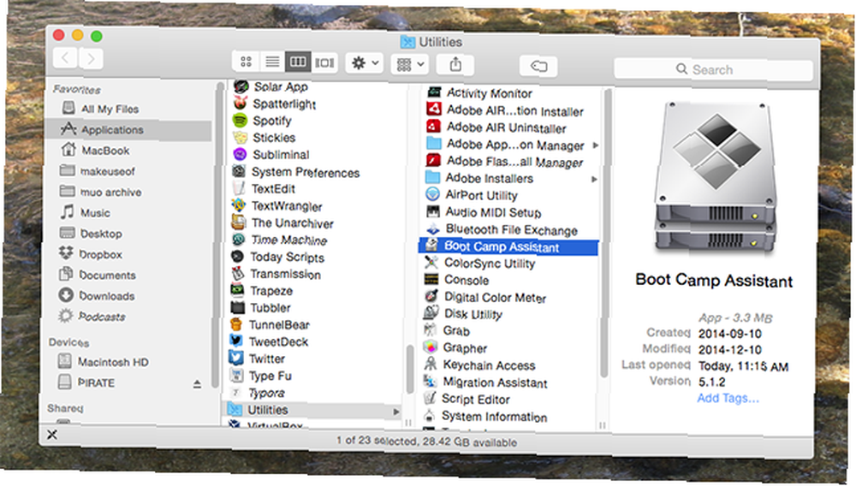Screen dimensions: 856x486
Task: Switch to list view
Action: (x=272, y=62)
